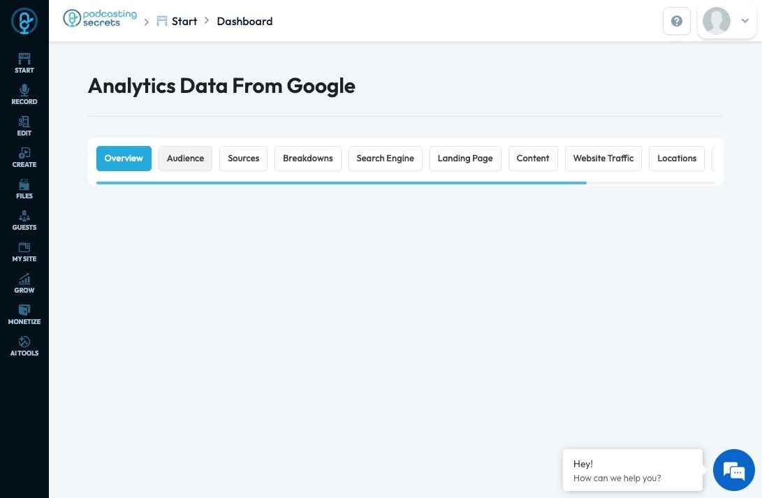Open the Create tools icon
762x498 pixels.
(24, 157)
